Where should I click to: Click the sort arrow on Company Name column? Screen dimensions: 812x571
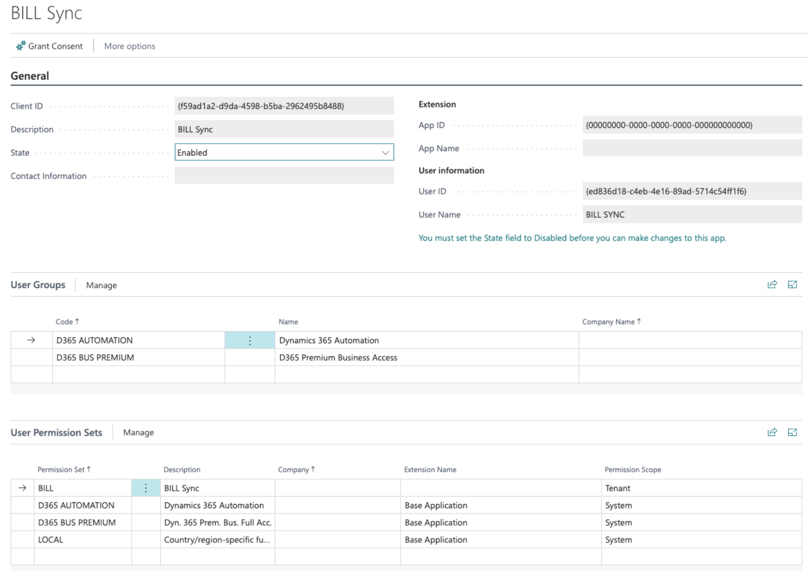click(639, 321)
